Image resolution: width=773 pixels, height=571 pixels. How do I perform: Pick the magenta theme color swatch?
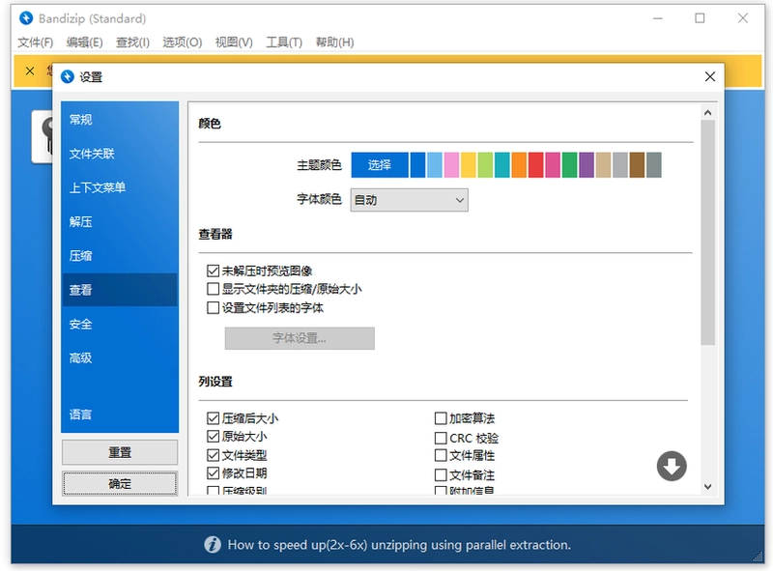click(553, 164)
